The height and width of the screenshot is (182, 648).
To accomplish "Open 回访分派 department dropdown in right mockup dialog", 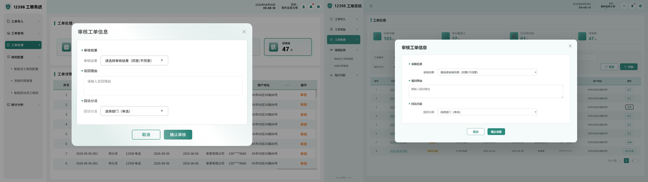I will pos(487,112).
